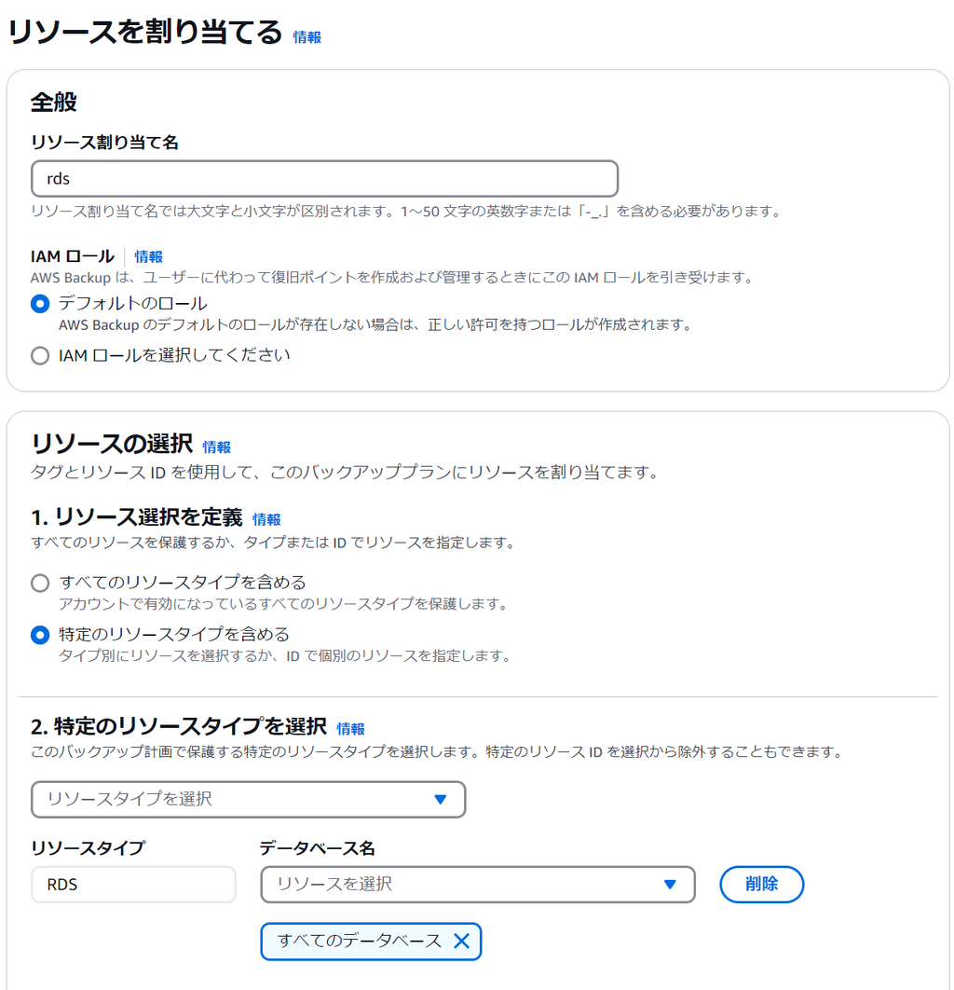
Task: Click the デフォルトのロール label text
Action: tap(132, 303)
